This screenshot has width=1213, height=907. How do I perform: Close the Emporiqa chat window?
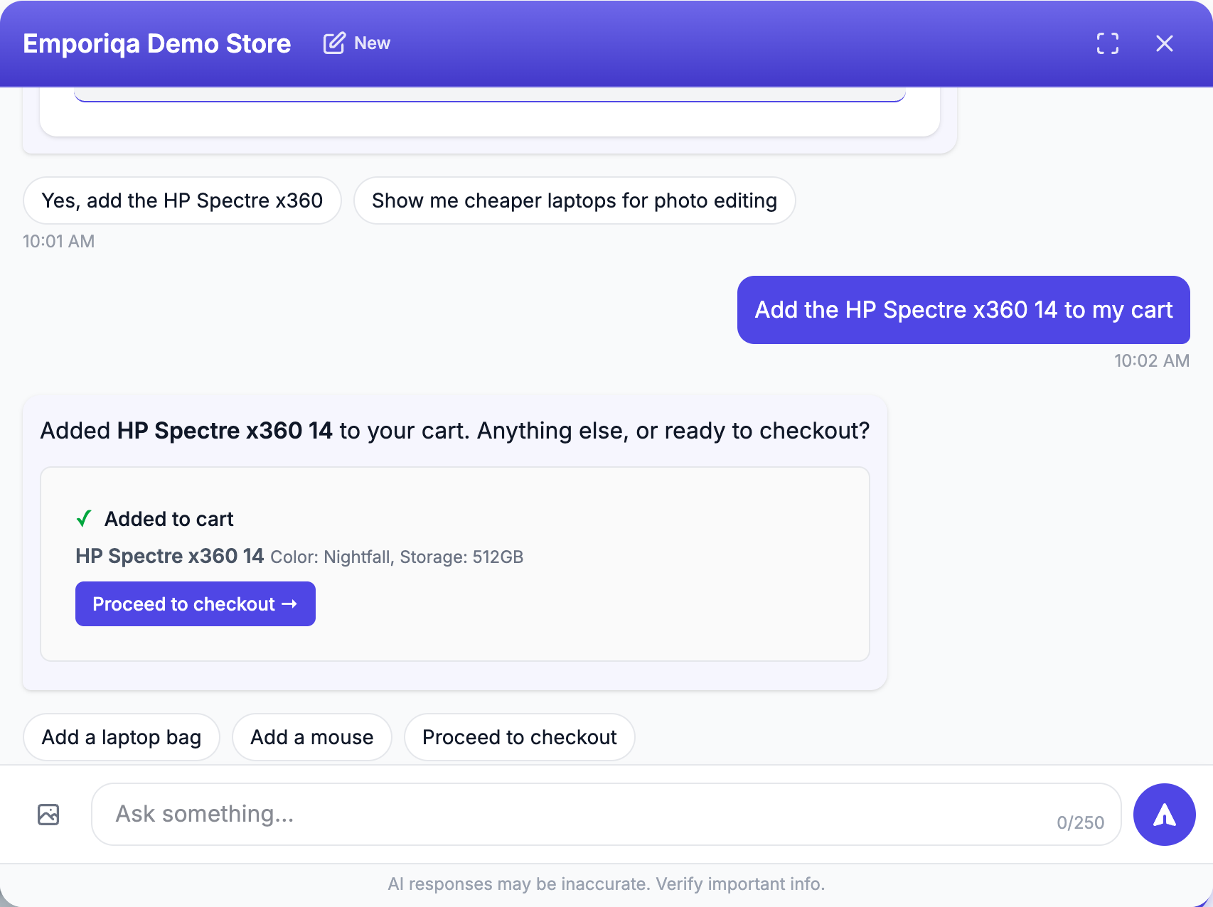click(x=1165, y=43)
